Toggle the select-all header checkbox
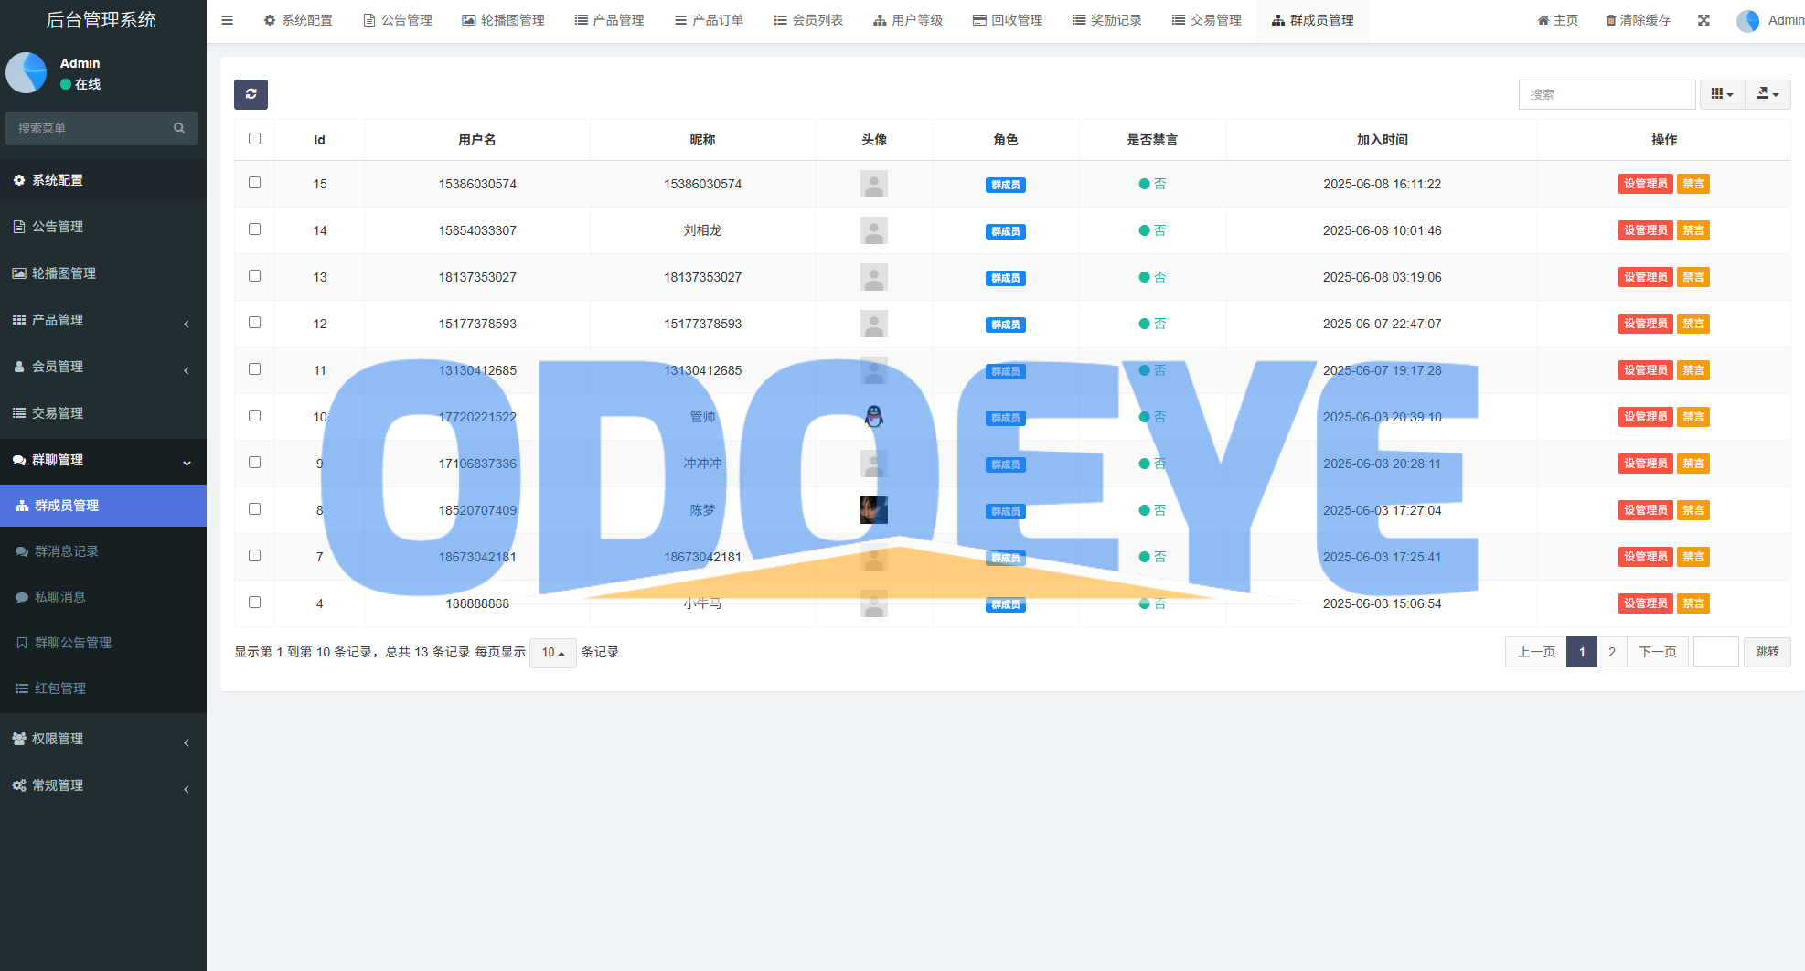The height and width of the screenshot is (971, 1805). [x=255, y=139]
